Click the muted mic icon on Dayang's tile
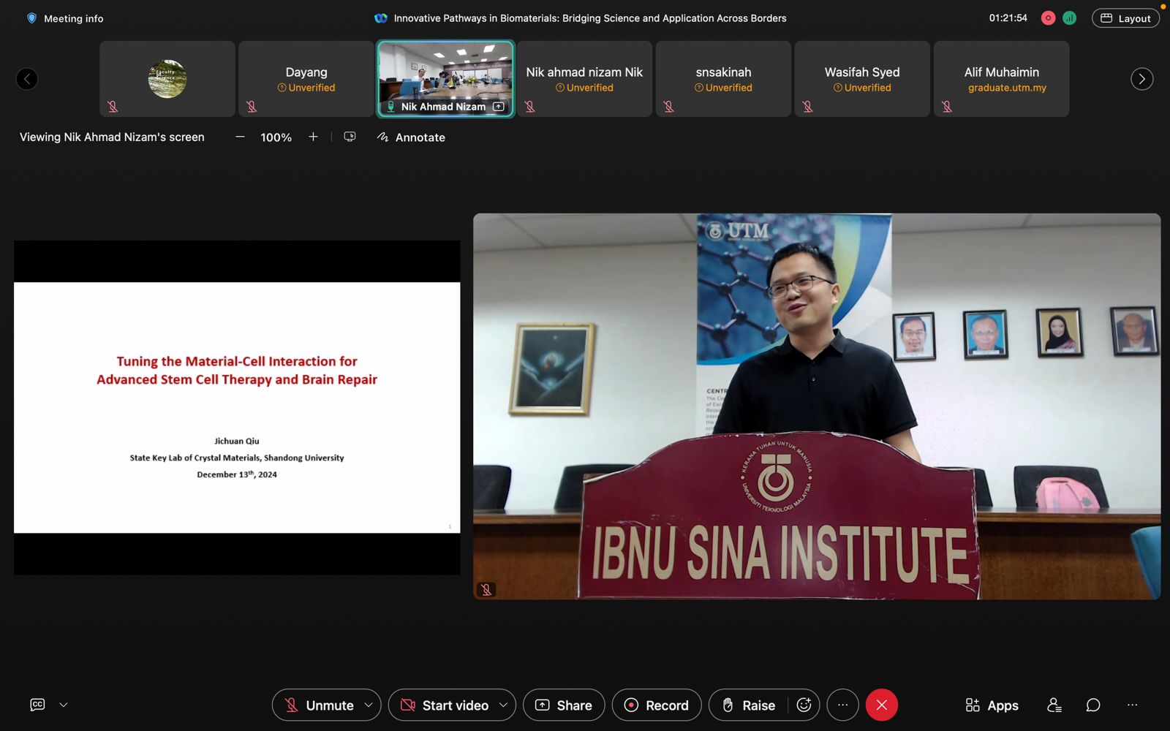 point(252,107)
